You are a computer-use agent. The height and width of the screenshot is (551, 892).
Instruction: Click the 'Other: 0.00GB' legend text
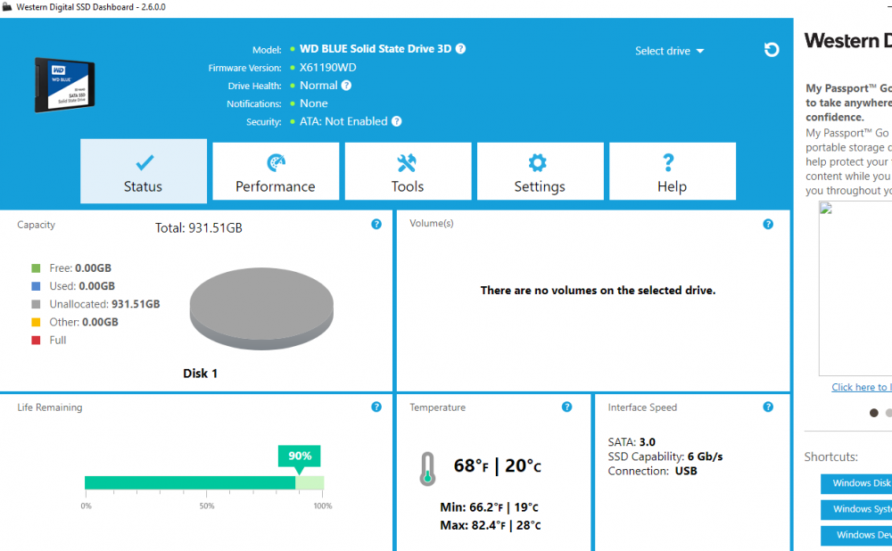click(84, 322)
